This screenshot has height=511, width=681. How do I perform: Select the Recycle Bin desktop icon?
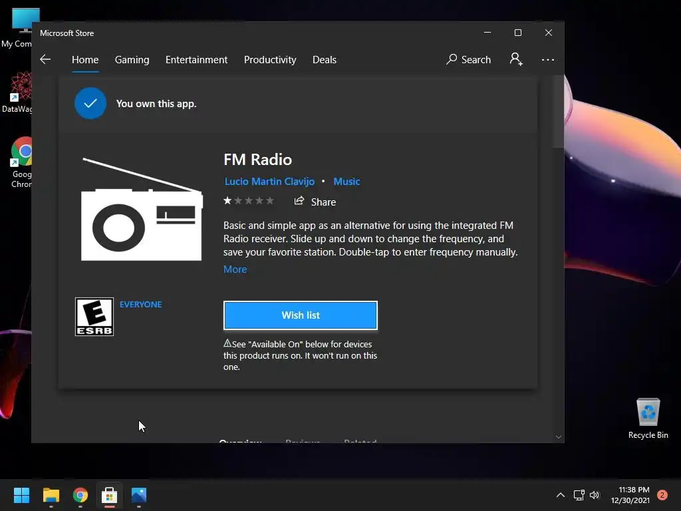click(x=648, y=419)
